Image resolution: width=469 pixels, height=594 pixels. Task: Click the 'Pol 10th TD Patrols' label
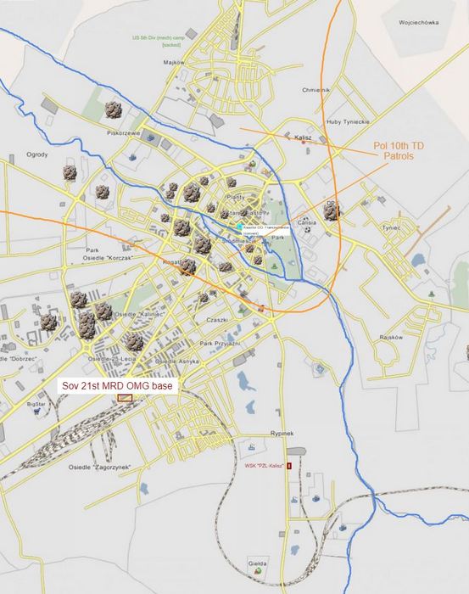pyautogui.click(x=399, y=151)
